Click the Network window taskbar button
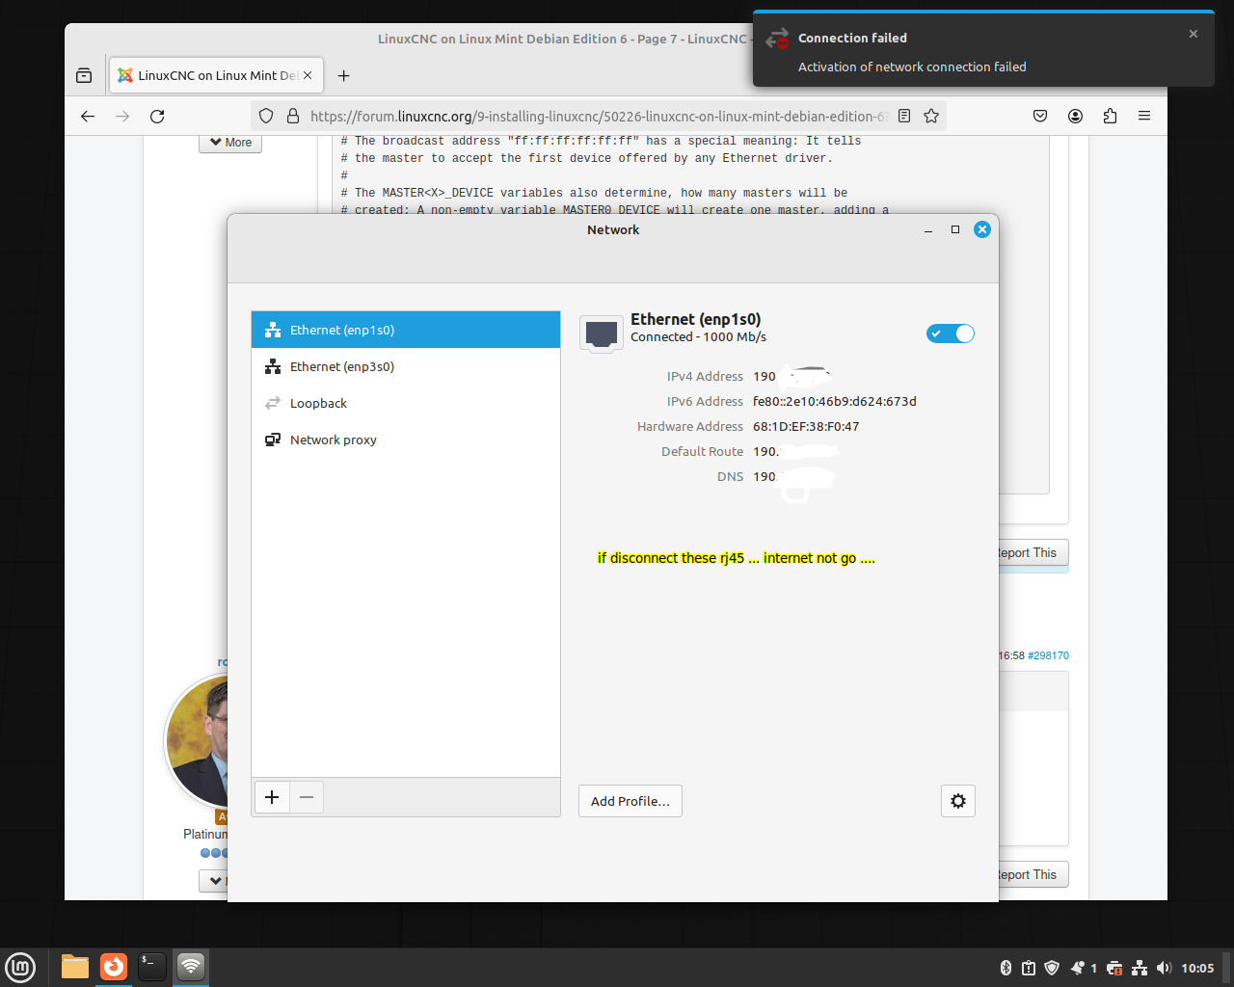The height and width of the screenshot is (987, 1234). coord(191,967)
